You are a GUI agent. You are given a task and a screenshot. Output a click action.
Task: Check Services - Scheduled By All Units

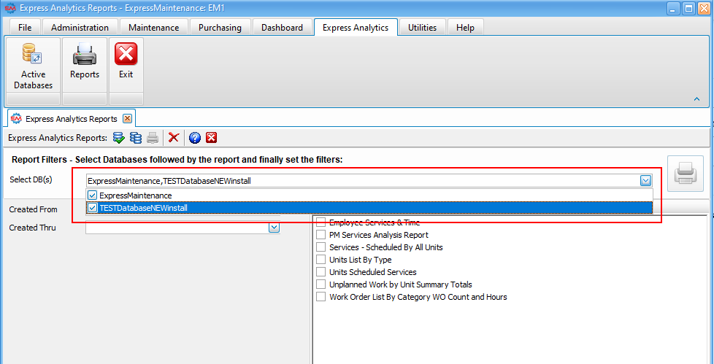321,247
